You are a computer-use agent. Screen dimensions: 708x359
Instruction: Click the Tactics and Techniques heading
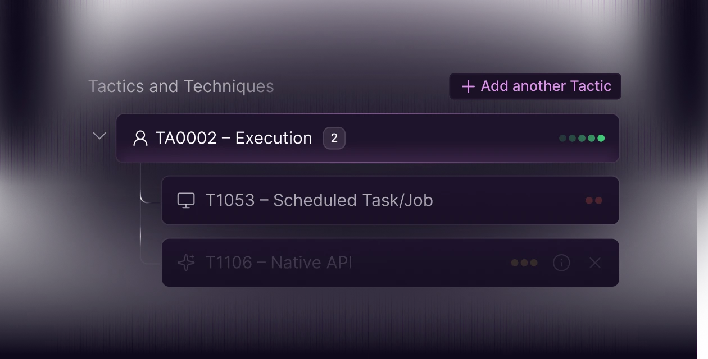tap(181, 86)
